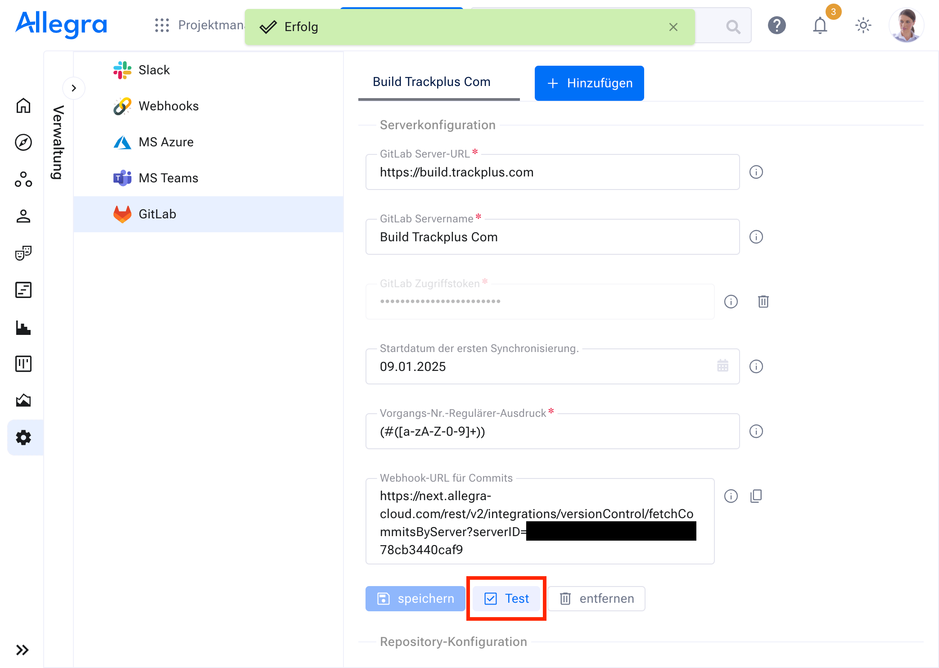Run the Test connection button
This screenshot has height=668, width=939.
[506, 599]
